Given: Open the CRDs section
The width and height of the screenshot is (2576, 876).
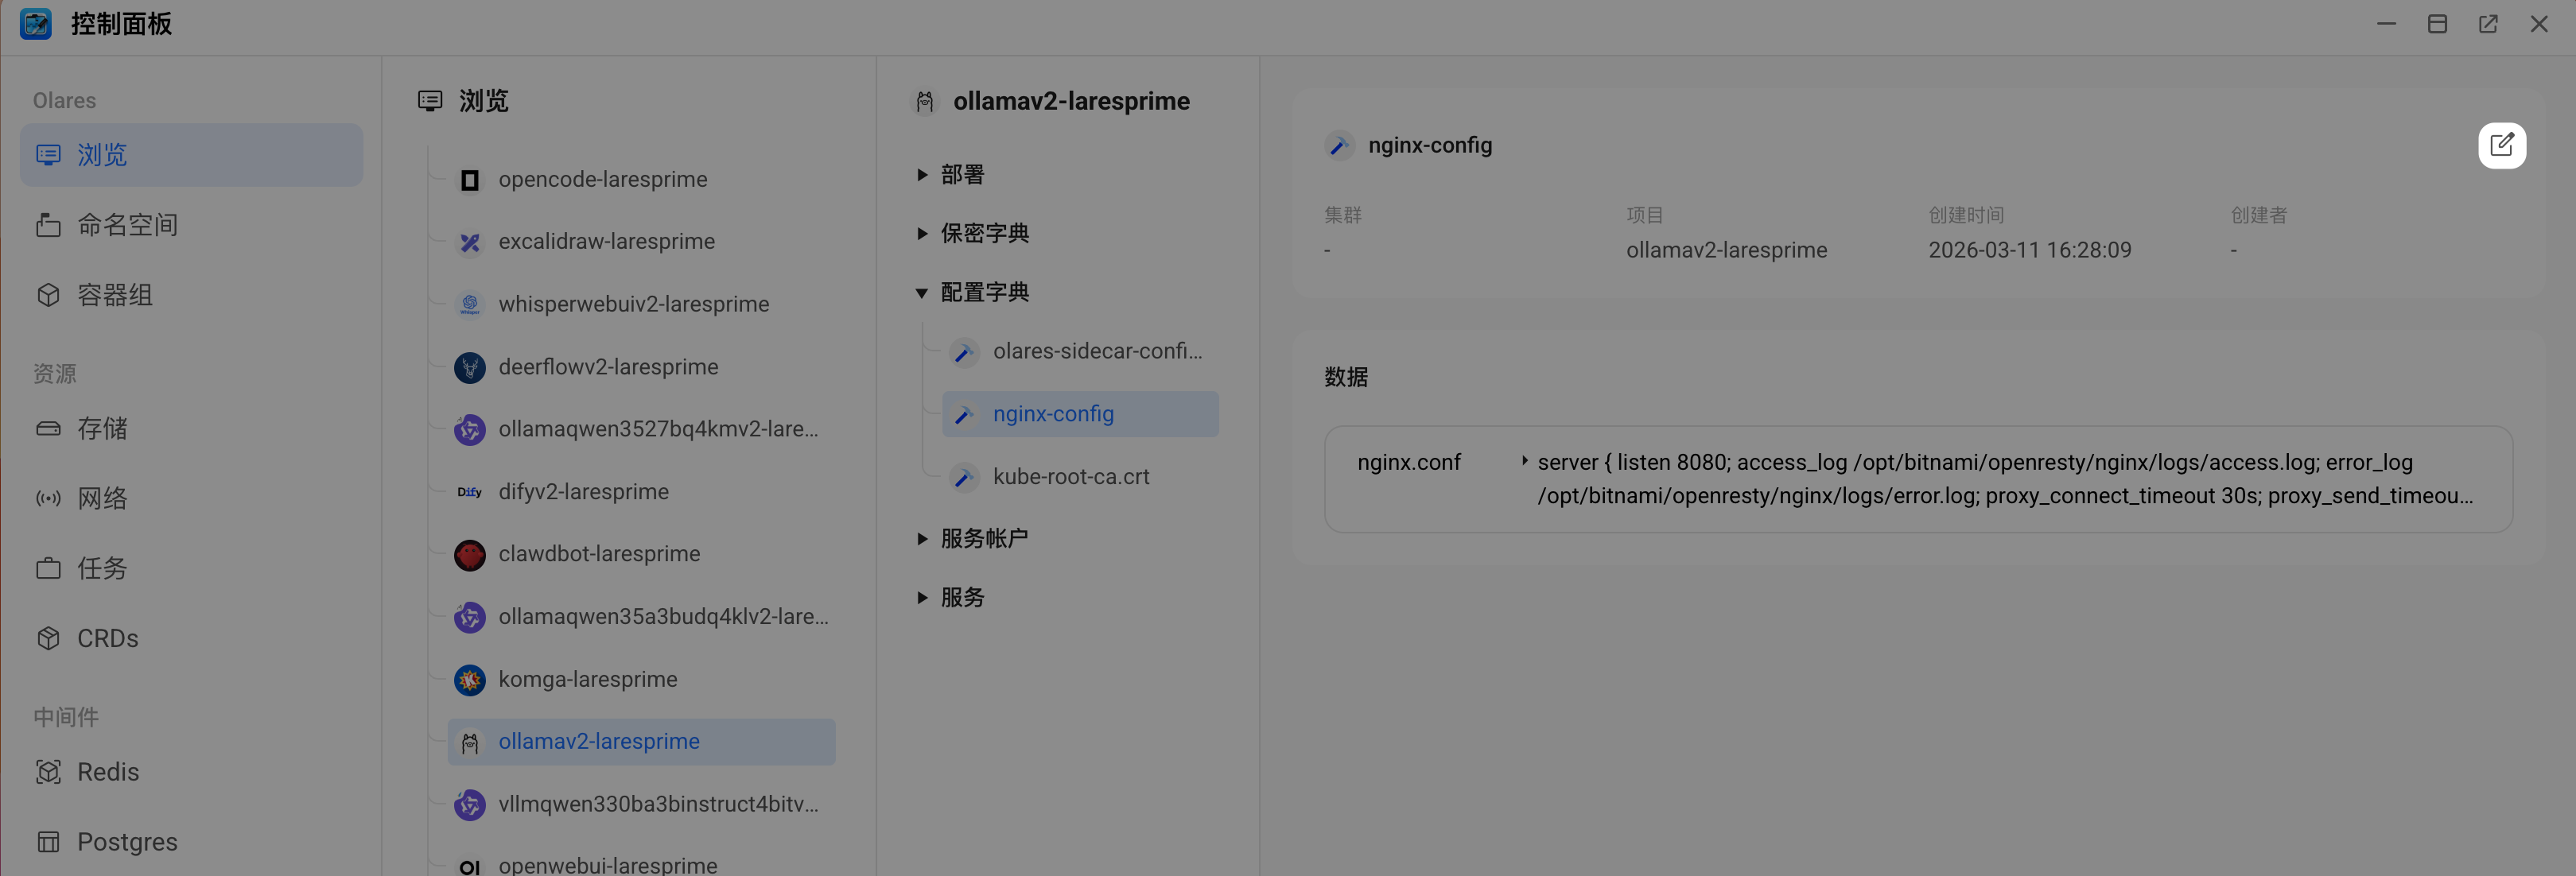Looking at the screenshot, I should click(x=108, y=638).
